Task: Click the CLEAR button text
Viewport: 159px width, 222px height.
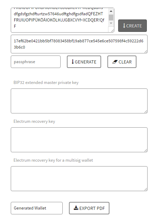Action: 125,62
